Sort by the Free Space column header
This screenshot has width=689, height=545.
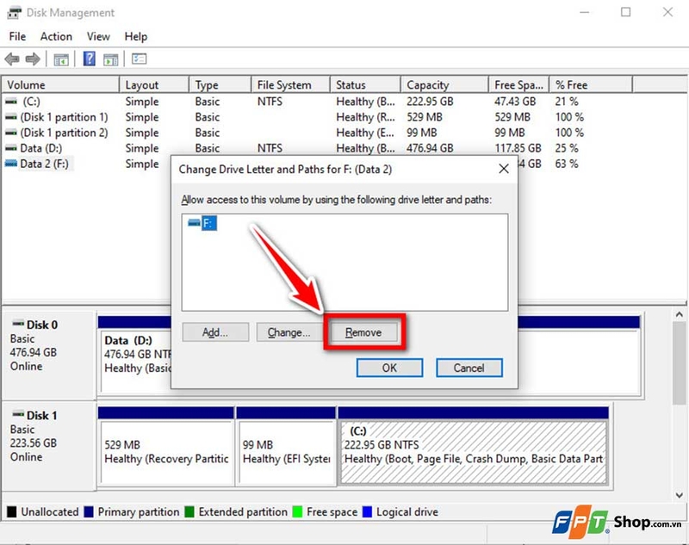pyautogui.click(x=519, y=84)
